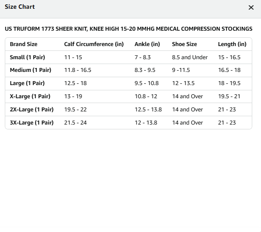Select the X-Large (1 Pair) row label
Viewport: 261px width, 232px height.
tap(30, 96)
